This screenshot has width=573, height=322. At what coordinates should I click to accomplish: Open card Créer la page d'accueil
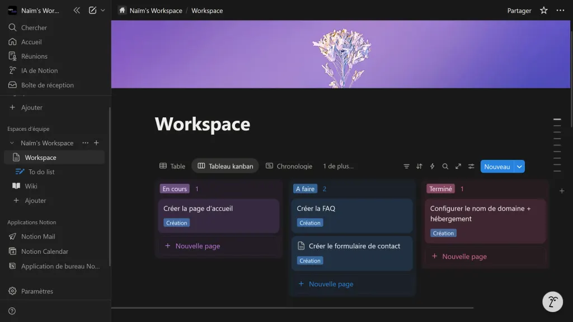click(x=219, y=216)
